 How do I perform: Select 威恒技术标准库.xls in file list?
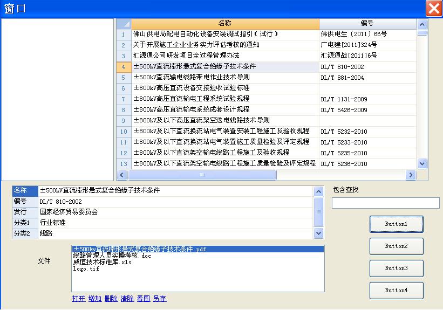click(x=103, y=262)
